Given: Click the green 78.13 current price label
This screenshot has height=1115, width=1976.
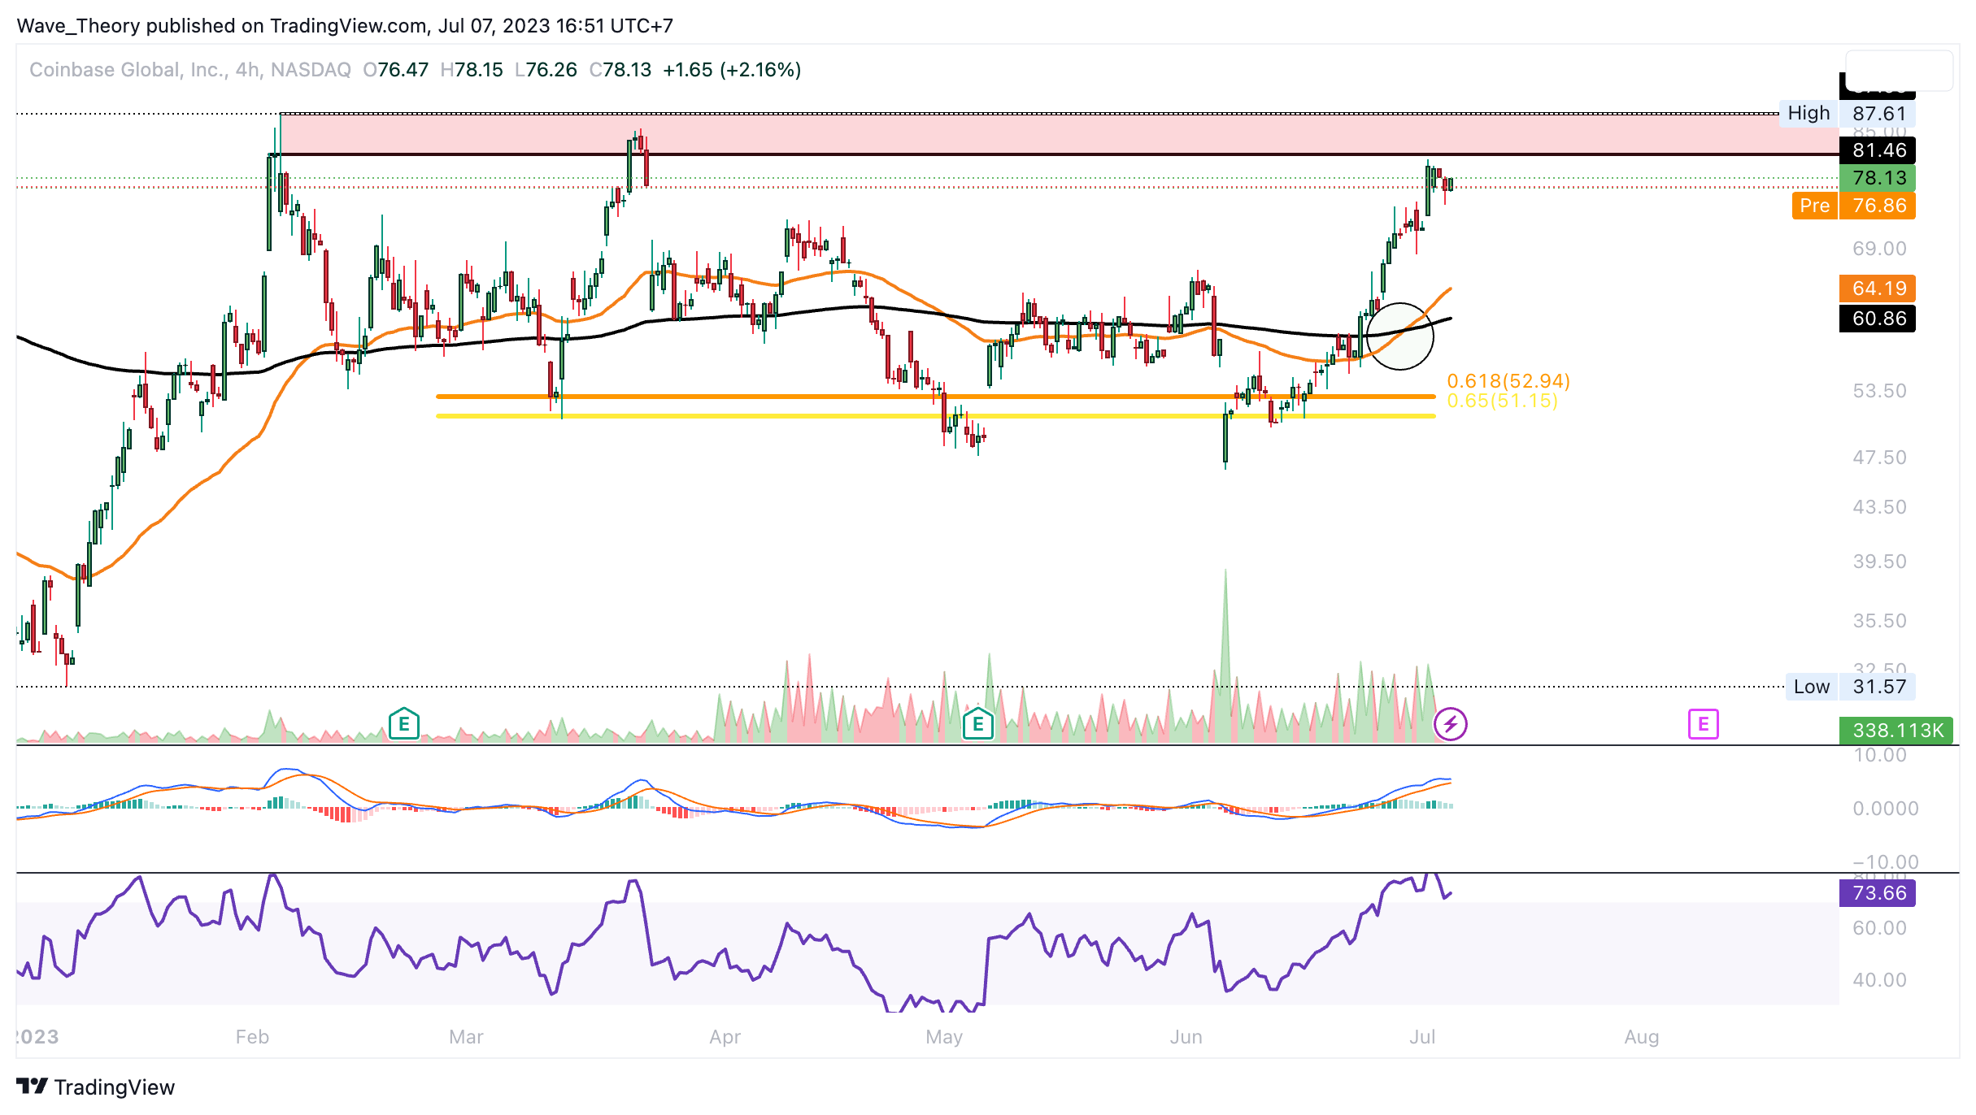Looking at the screenshot, I should (1878, 178).
